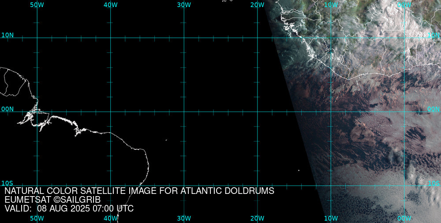
Task: Click the '50W' longitude label along the top edge
Action: pos(37,5)
